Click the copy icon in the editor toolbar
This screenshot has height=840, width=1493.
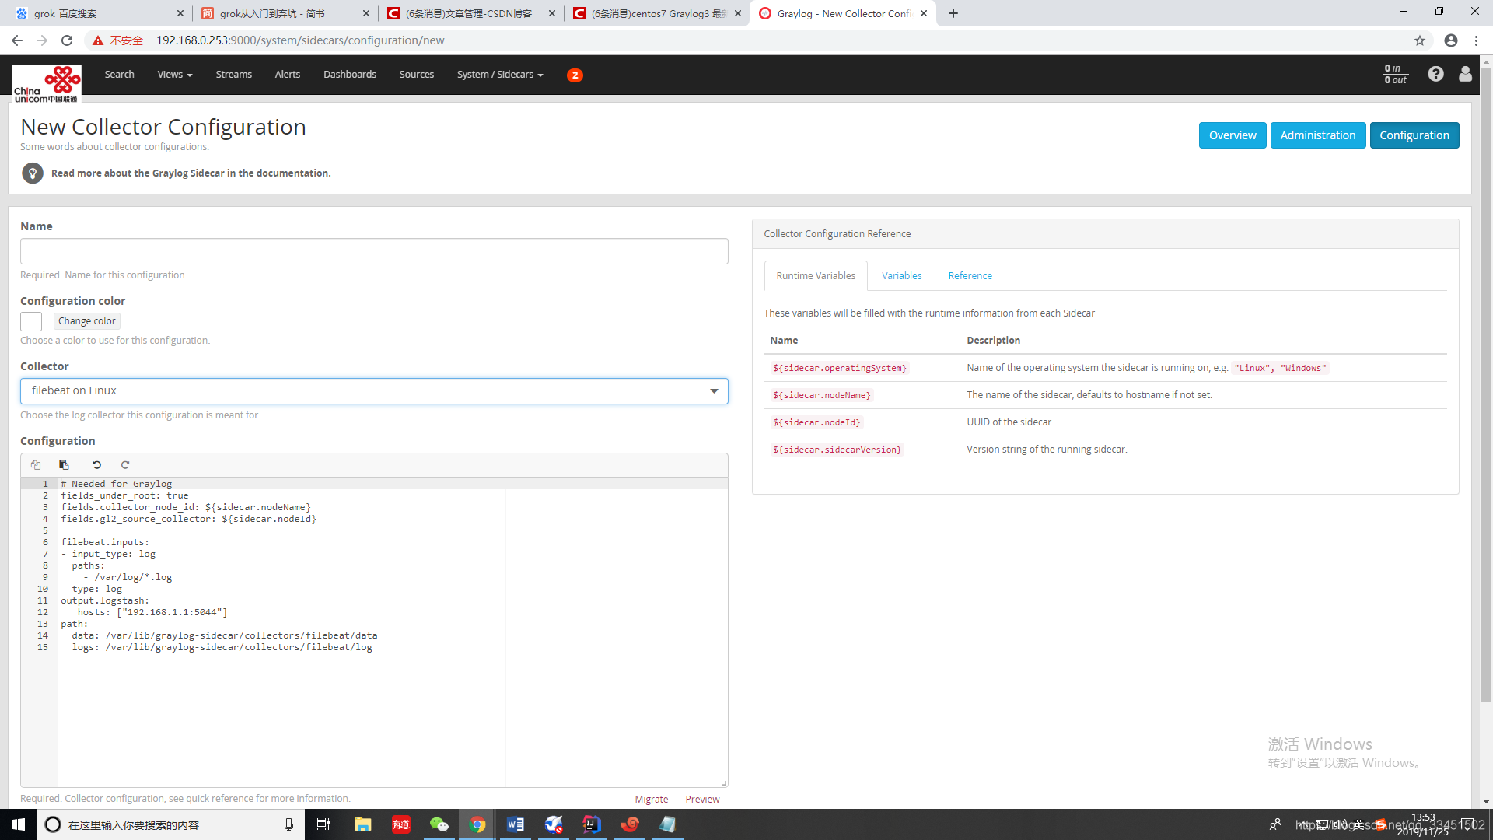(x=36, y=465)
